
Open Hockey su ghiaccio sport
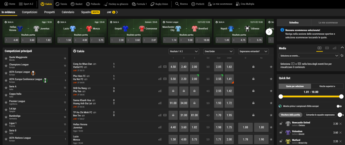(116, 4)
